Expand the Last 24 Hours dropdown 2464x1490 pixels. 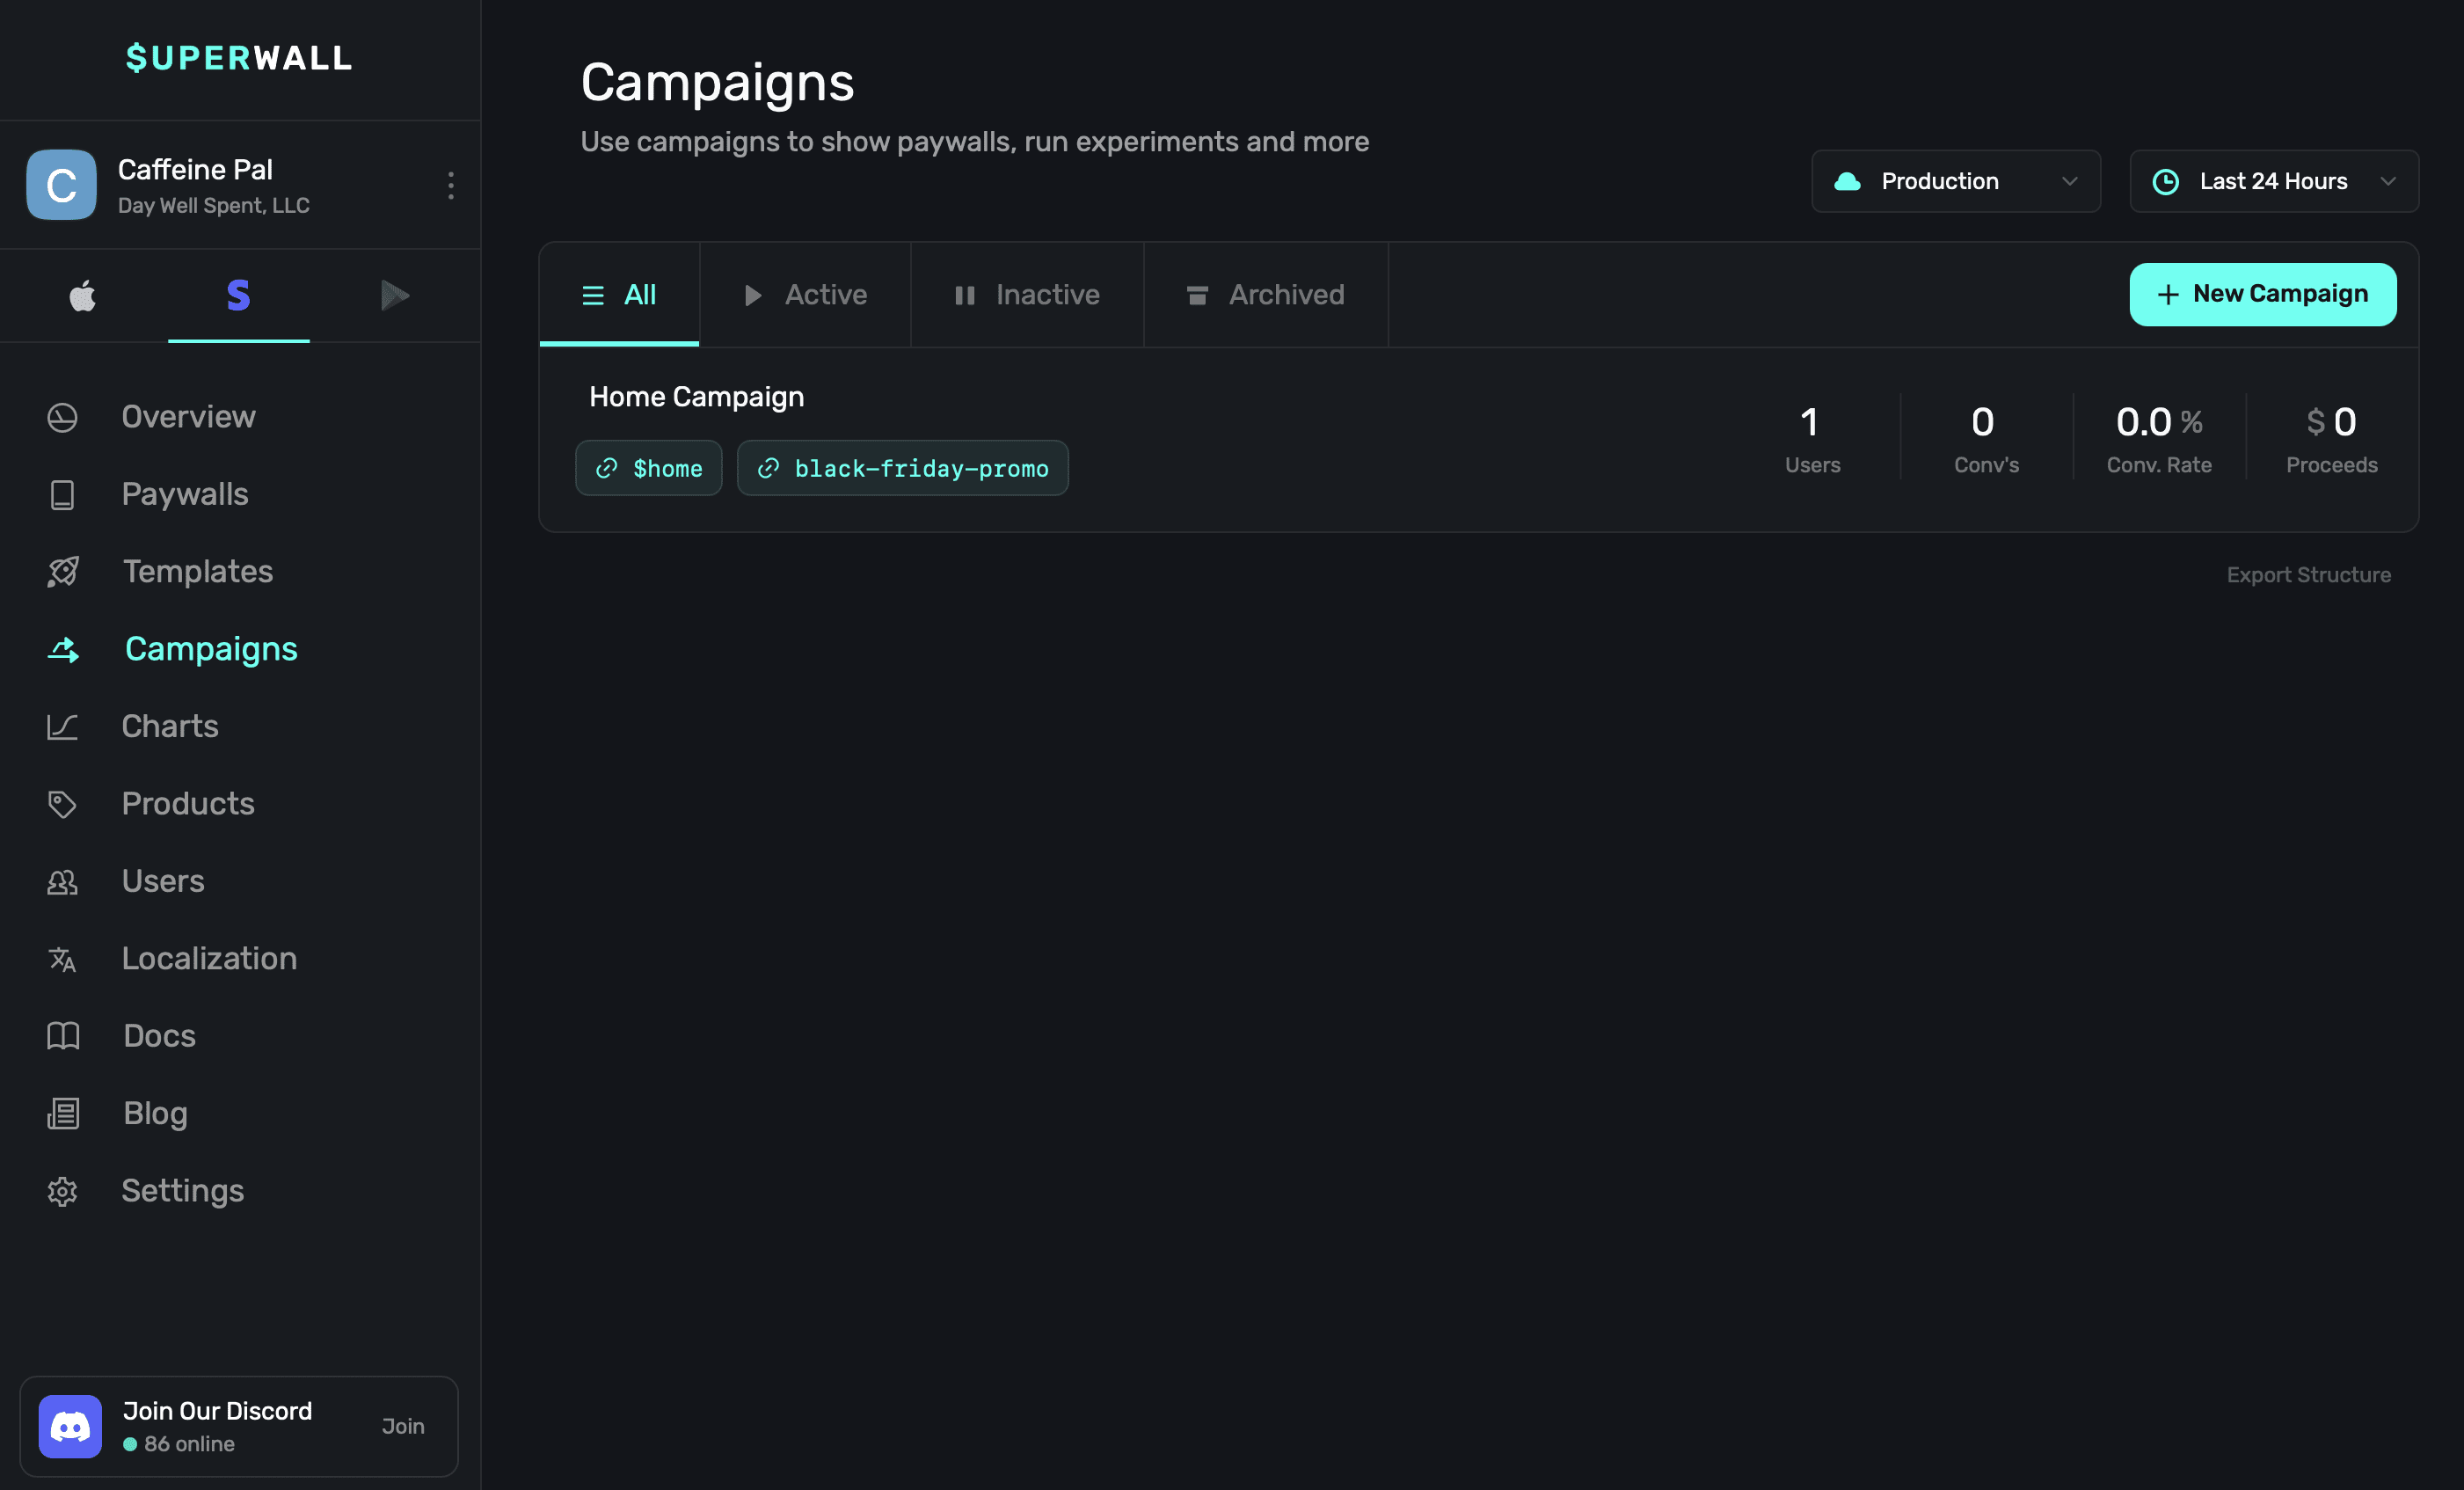[2273, 181]
